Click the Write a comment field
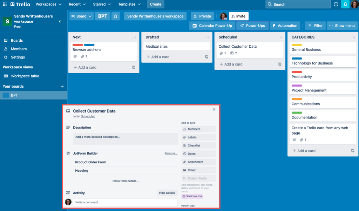The height and width of the screenshot is (211, 359). point(125,202)
